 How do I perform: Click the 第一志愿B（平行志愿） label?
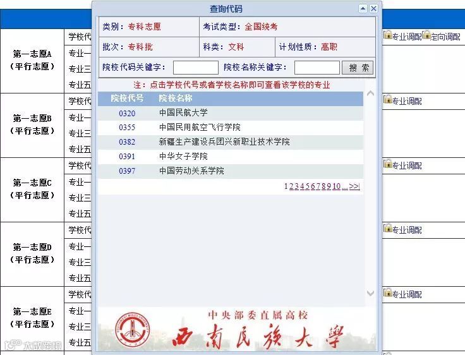click(x=32, y=124)
